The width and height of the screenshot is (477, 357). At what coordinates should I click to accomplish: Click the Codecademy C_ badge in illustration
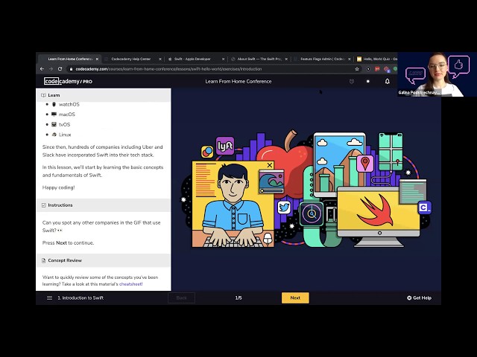coord(424,208)
